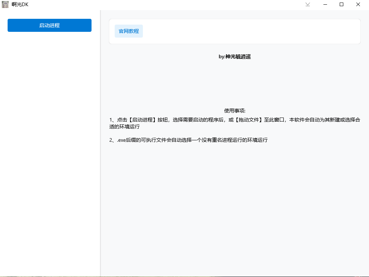Screen dimensions: 369x277
Task: Click the by:神光毓逍遥 author text
Action: click(235, 57)
